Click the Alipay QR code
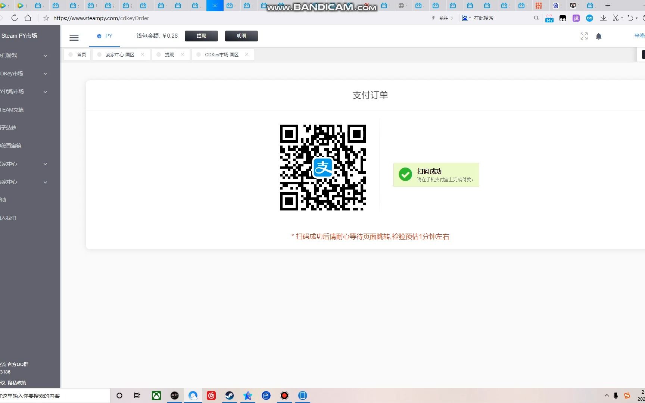Viewport: 645px width, 403px height. point(322,168)
